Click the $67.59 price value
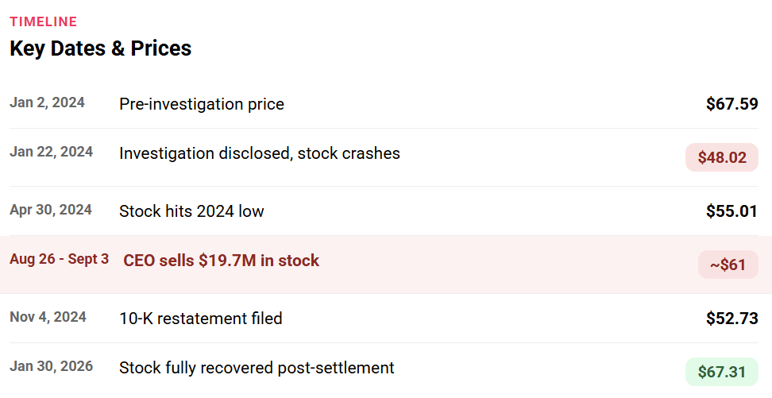 pyautogui.click(x=731, y=104)
